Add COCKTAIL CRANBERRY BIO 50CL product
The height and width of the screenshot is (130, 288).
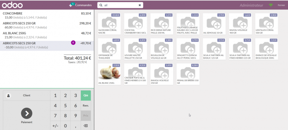pyautogui.click(x=136, y=24)
